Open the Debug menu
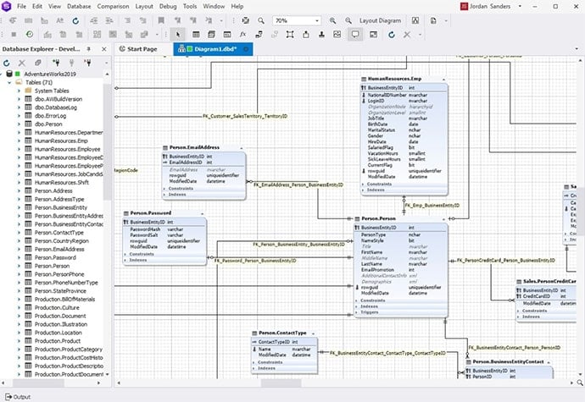This screenshot has height=402, width=585. coord(168,6)
